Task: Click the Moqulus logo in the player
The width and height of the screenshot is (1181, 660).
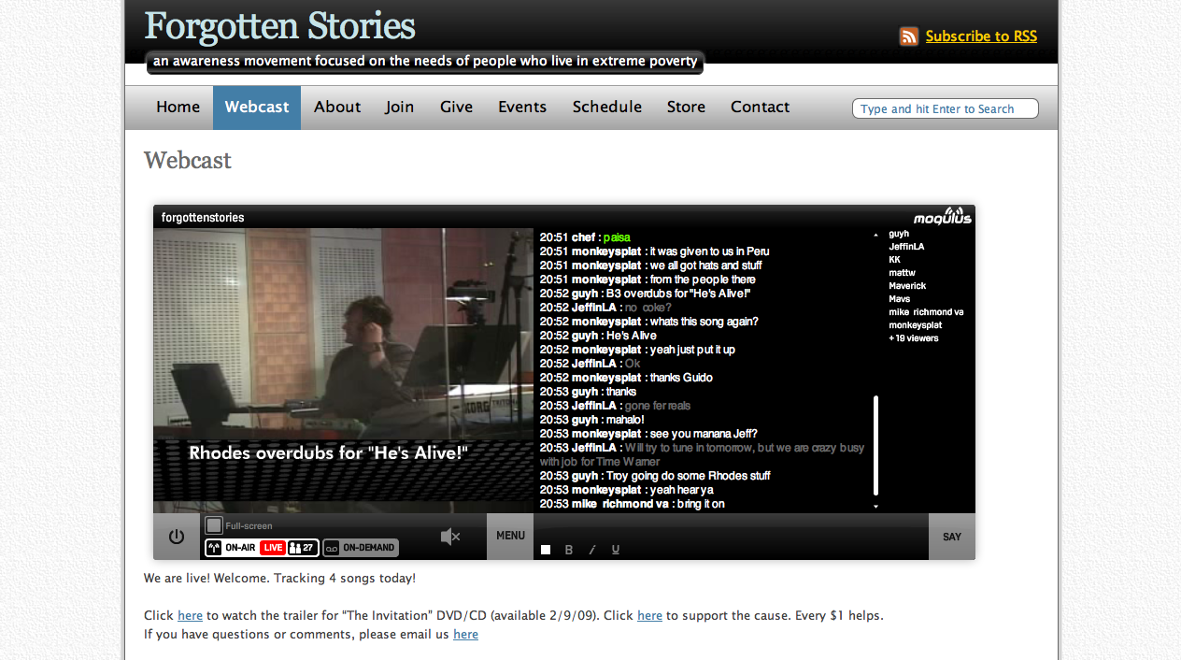Action: coord(942,217)
